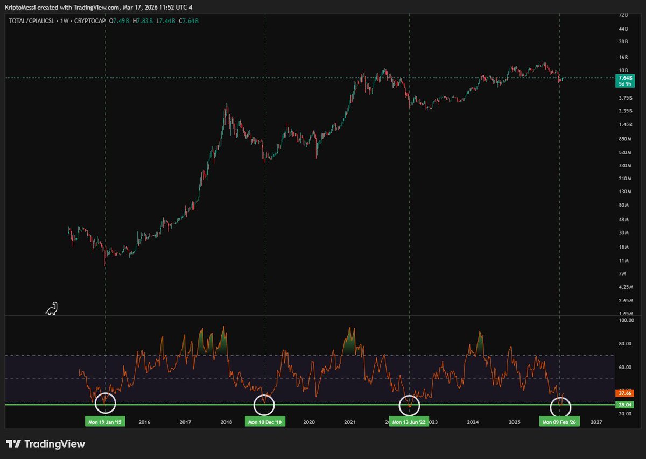Click the 30M price axis label
Screen dimensions: 646x459
pos(623,233)
